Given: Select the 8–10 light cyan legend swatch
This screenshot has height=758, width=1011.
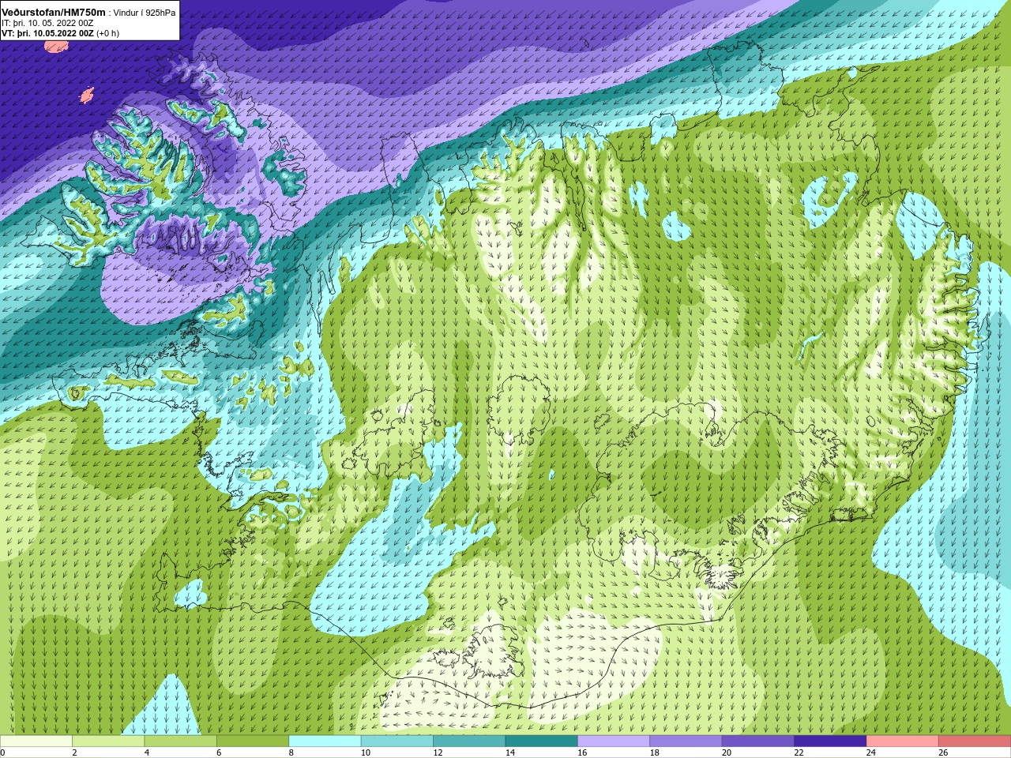Looking at the screenshot, I should 325,741.
